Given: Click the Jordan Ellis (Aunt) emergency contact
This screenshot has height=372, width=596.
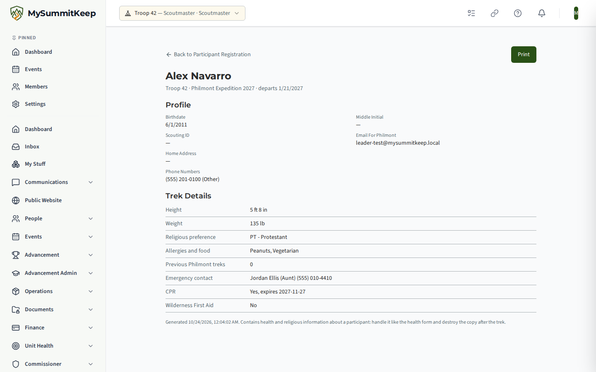Looking at the screenshot, I should coord(291,278).
